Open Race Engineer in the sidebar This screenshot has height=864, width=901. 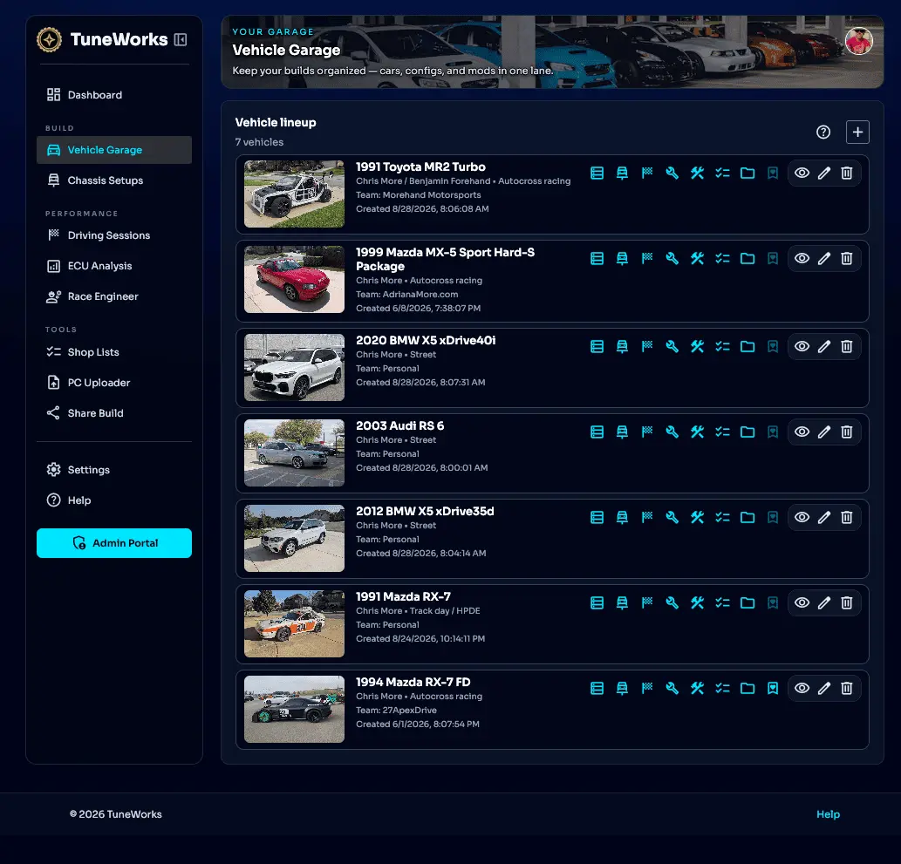[x=113, y=296]
